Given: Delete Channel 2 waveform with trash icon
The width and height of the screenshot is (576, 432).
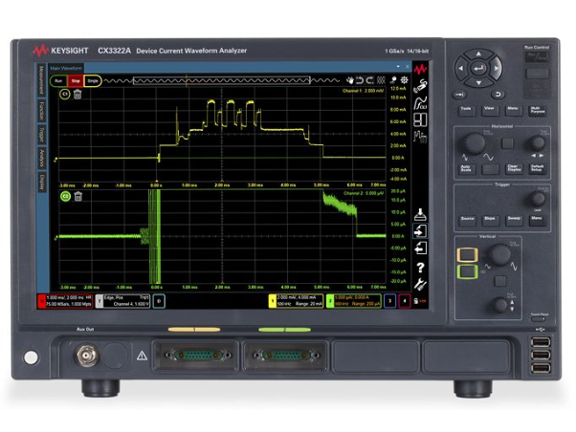Looking at the screenshot, I should (x=78, y=197).
